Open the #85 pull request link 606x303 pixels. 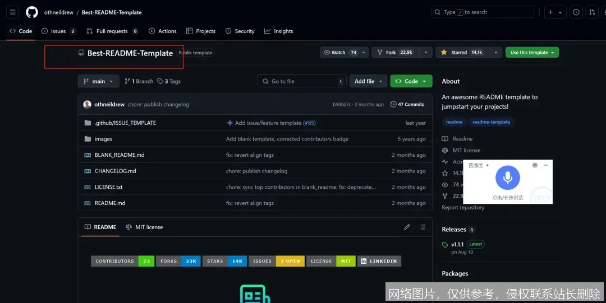(309, 123)
